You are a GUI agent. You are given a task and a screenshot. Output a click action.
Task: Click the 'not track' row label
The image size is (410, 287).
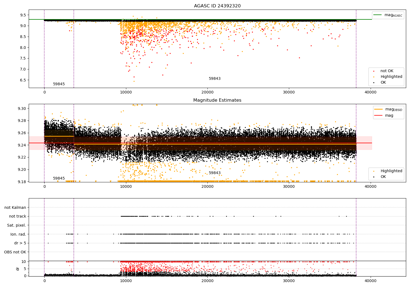click(17, 216)
